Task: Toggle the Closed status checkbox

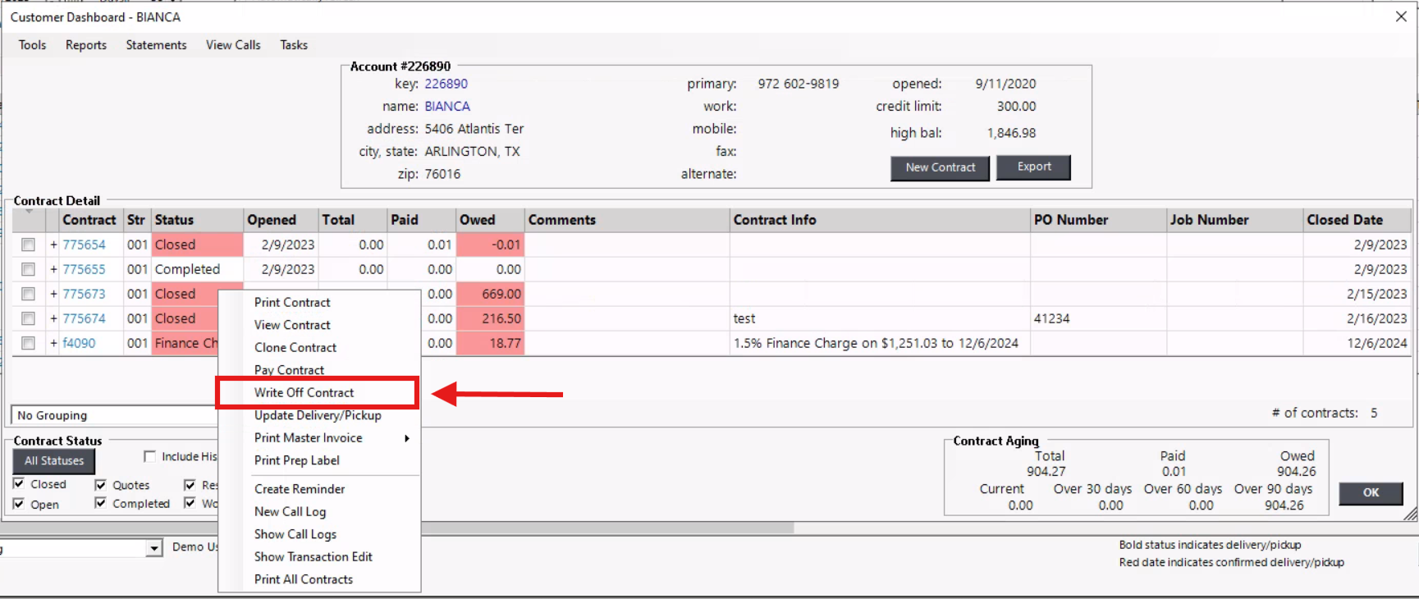Action: 19,484
